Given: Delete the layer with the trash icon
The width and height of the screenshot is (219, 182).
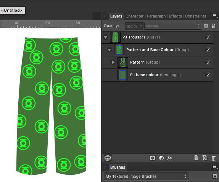Looking at the screenshot, I should click(214, 158).
